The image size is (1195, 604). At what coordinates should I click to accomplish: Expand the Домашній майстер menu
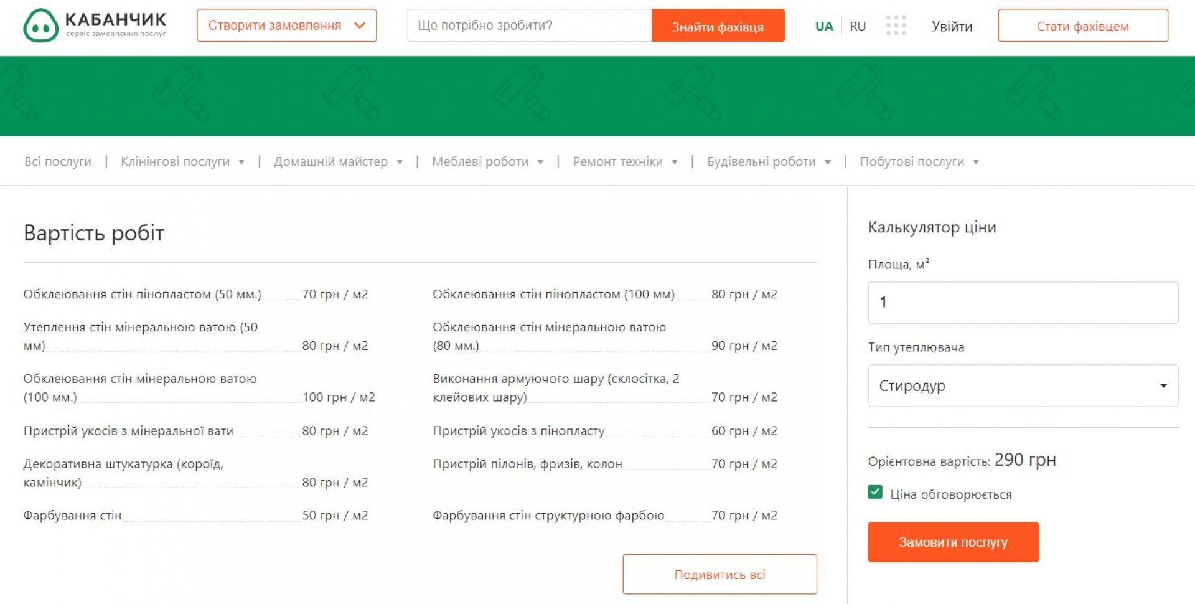pyautogui.click(x=337, y=162)
